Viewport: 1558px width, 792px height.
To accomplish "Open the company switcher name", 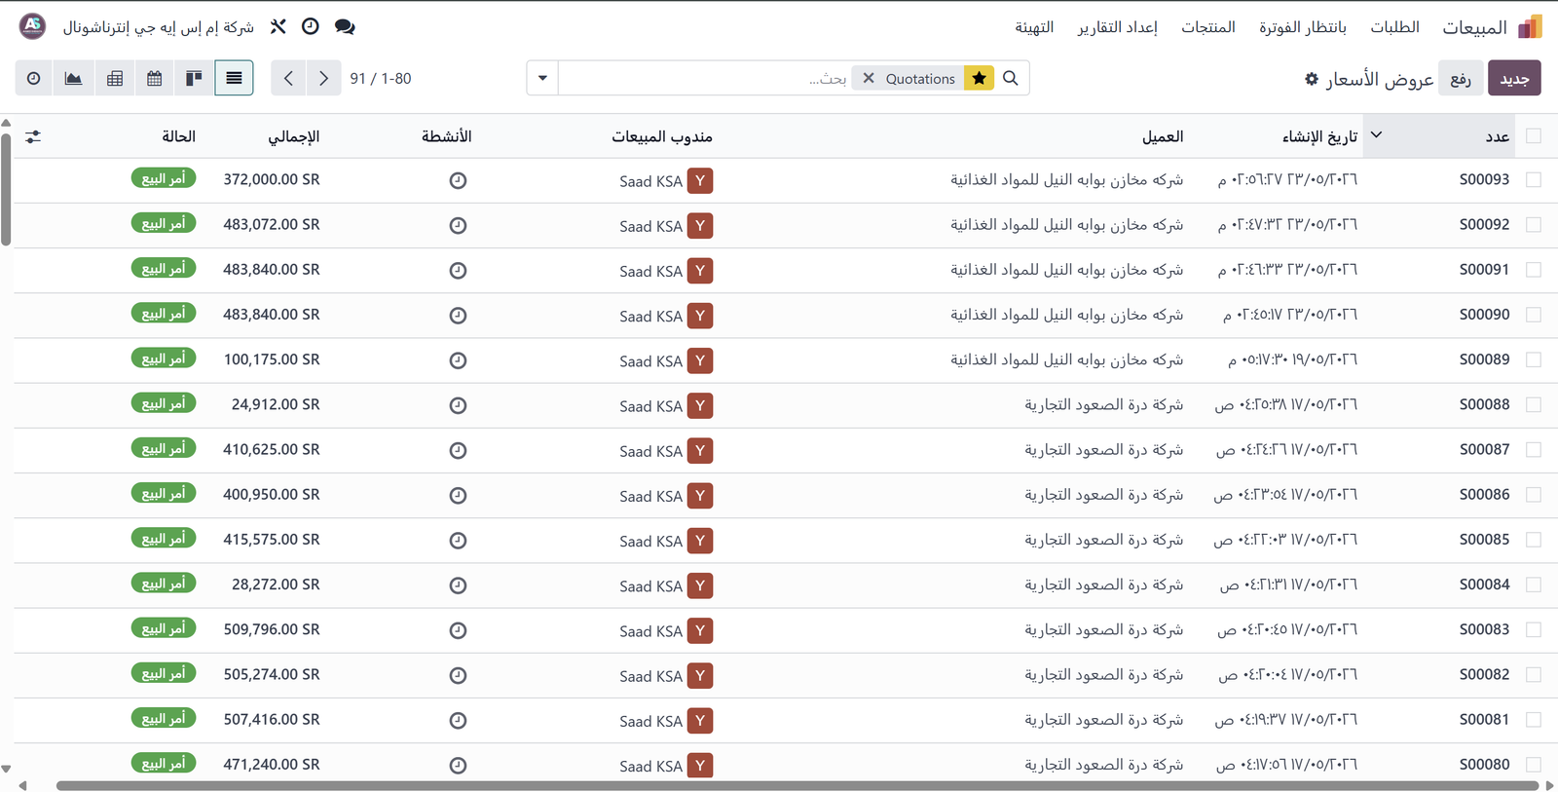I will click(159, 27).
